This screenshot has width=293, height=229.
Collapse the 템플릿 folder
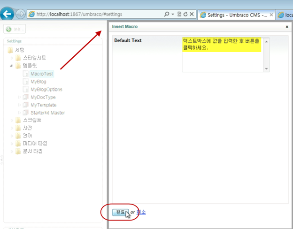(11, 66)
